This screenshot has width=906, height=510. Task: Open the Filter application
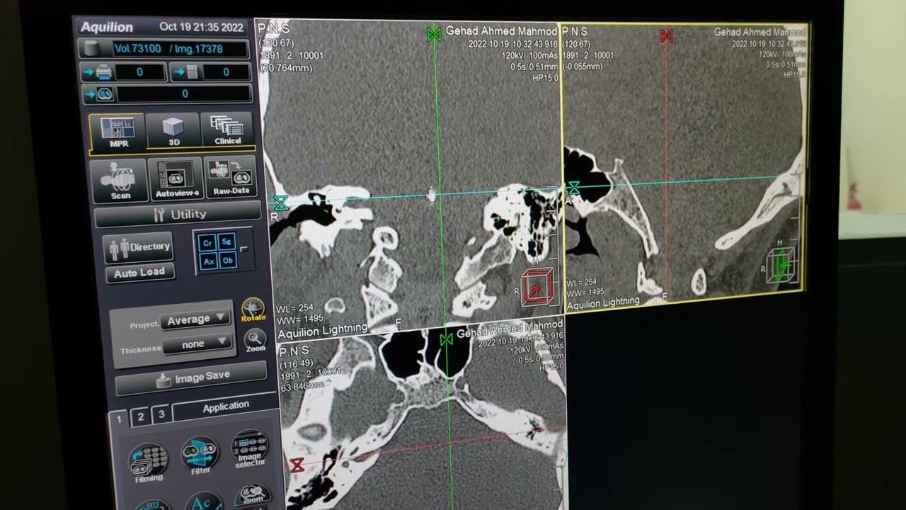coord(200,455)
